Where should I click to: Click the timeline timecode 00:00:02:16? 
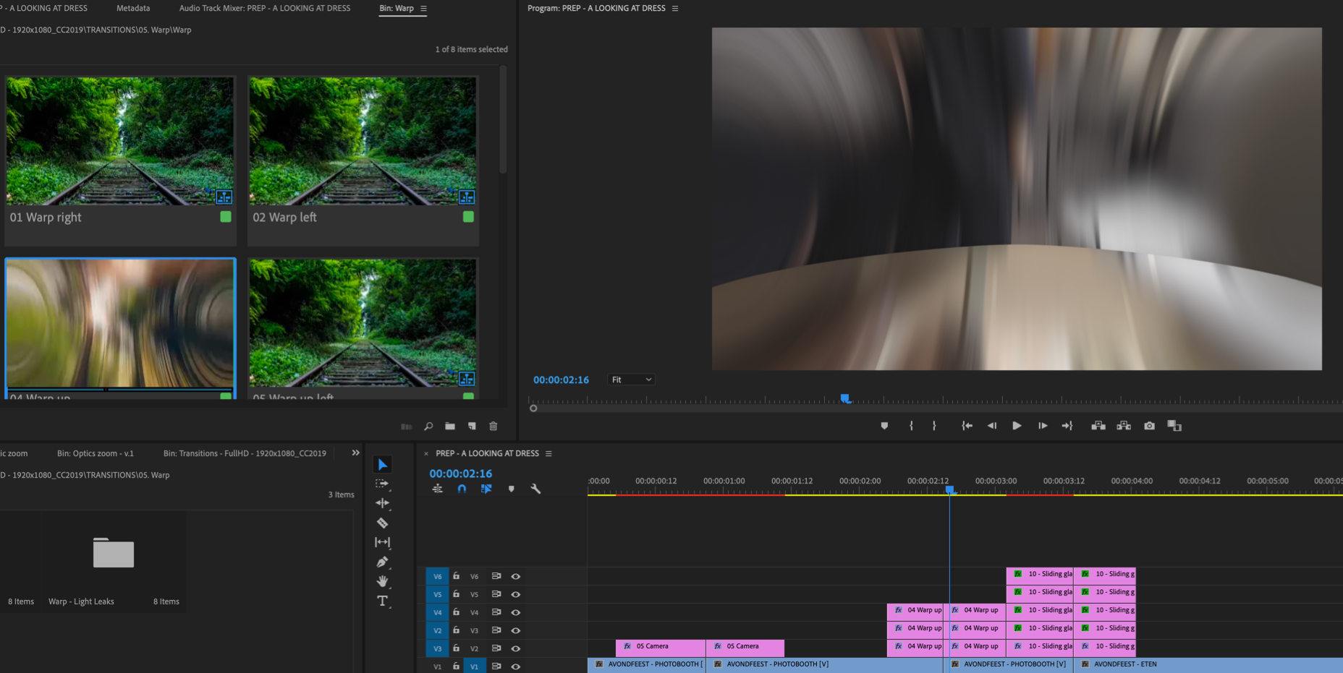tap(460, 473)
